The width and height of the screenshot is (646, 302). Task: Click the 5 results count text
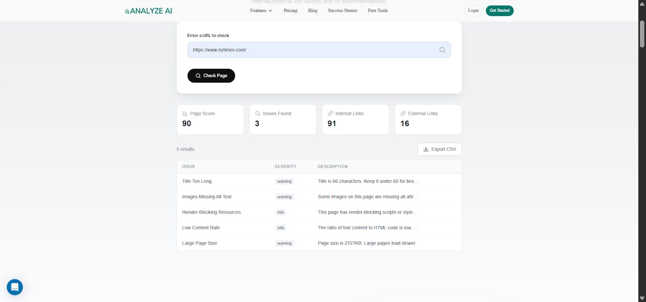pos(185,149)
